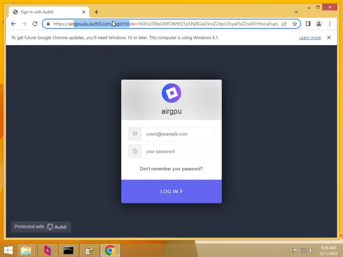Open File Explorer from the taskbar
The width and height of the screenshot is (343, 257).
26,250
